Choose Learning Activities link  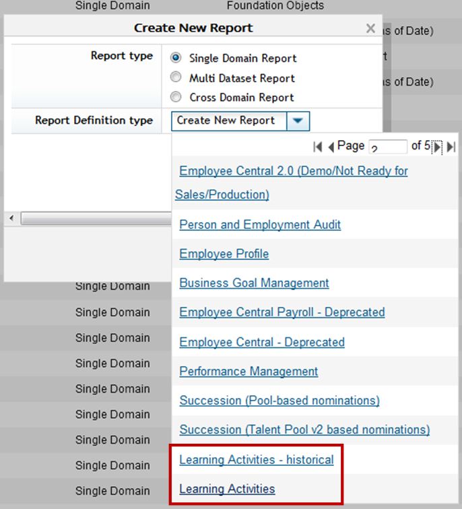[x=227, y=489]
